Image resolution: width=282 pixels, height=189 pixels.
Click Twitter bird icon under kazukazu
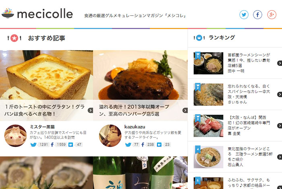point(128,144)
